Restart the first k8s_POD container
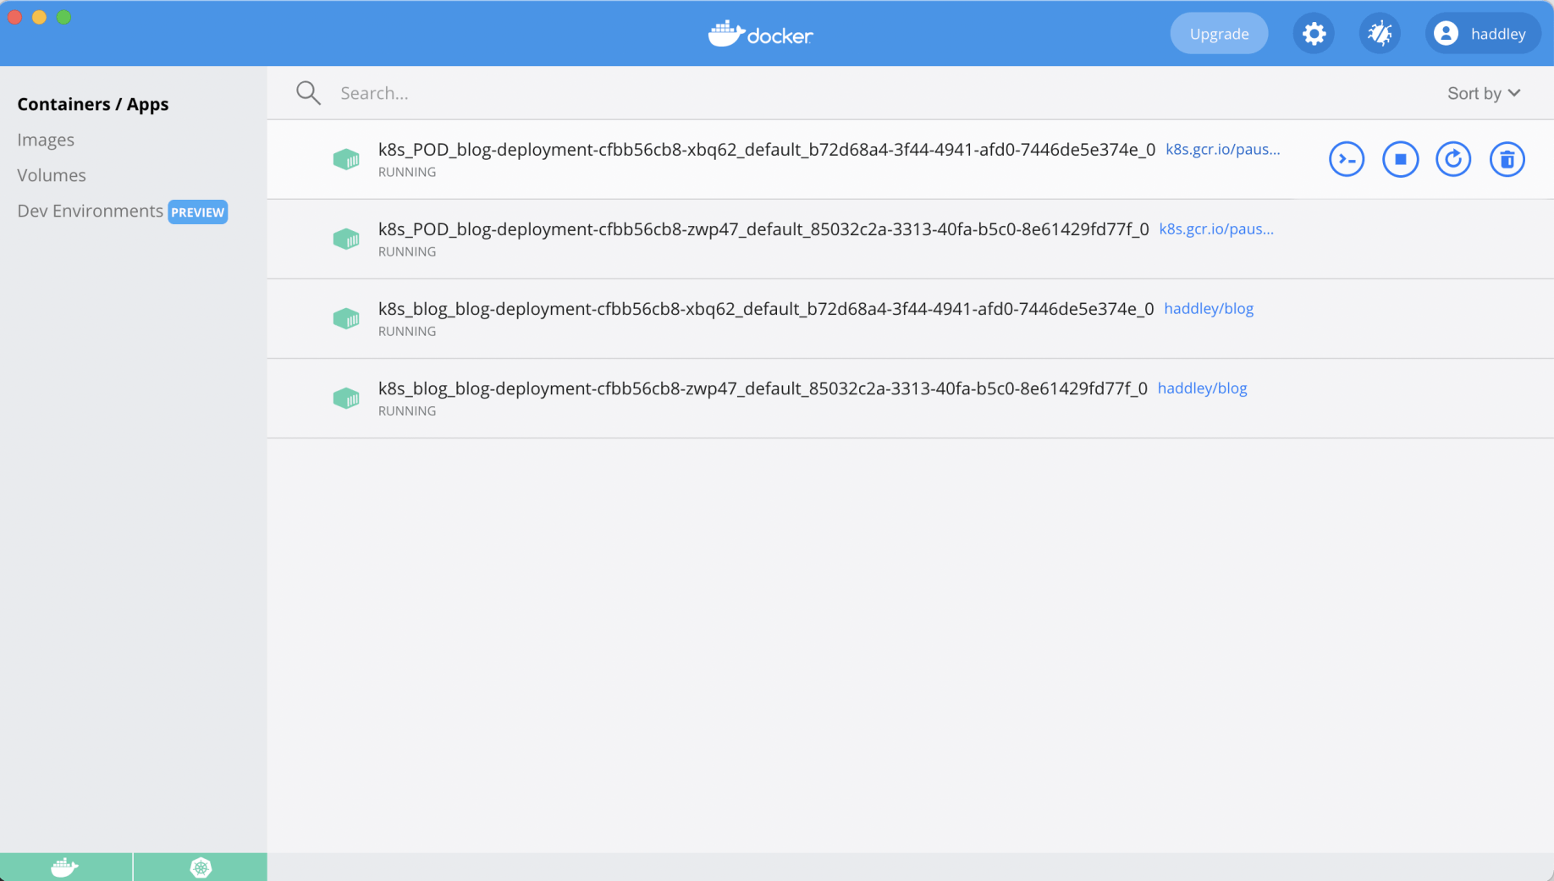The image size is (1554, 881). 1453,159
